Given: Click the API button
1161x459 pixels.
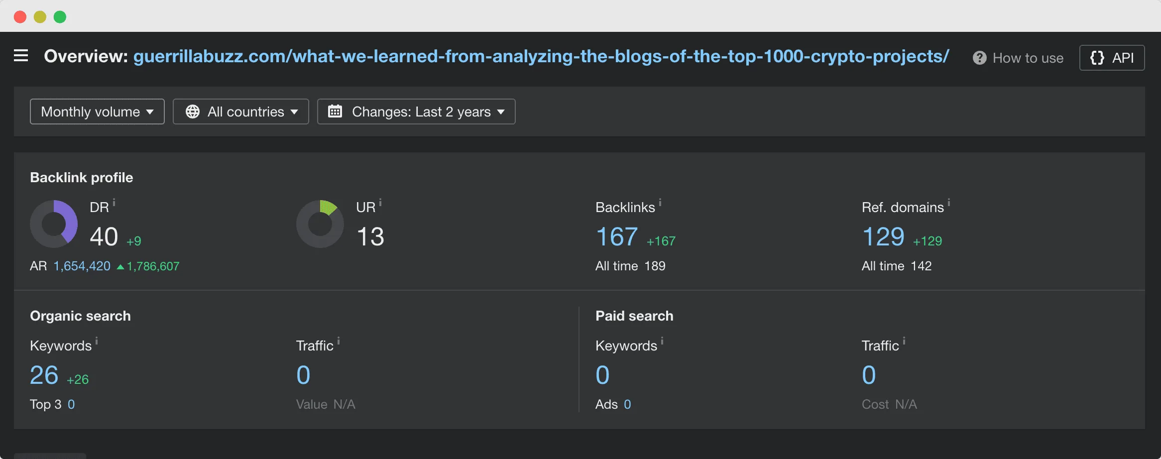Looking at the screenshot, I should click(x=1112, y=58).
